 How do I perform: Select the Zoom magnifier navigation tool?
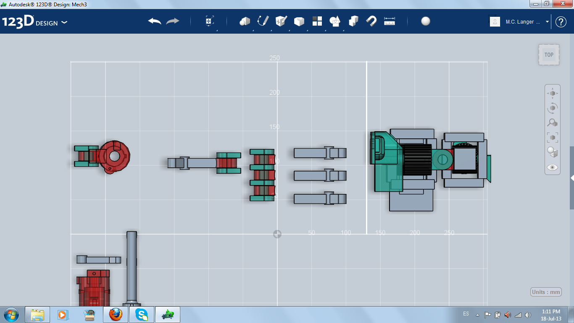tap(553, 123)
